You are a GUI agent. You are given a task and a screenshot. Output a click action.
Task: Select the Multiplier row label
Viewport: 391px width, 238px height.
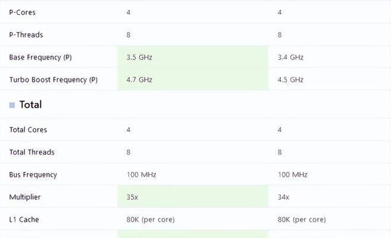(25, 197)
